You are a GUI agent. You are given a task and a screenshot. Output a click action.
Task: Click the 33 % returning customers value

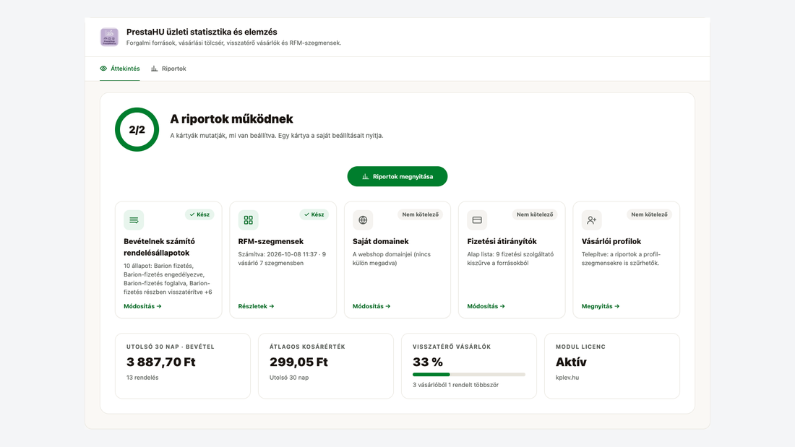point(428,362)
